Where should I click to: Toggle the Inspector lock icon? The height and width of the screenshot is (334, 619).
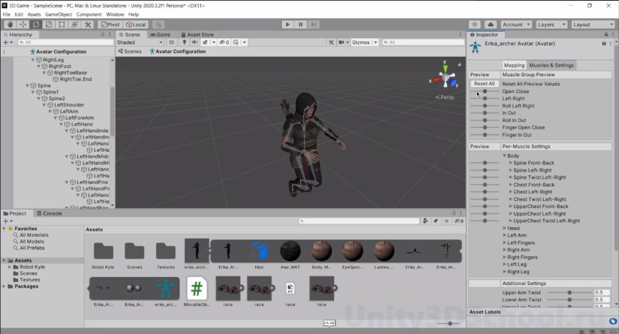pyautogui.click(x=606, y=34)
